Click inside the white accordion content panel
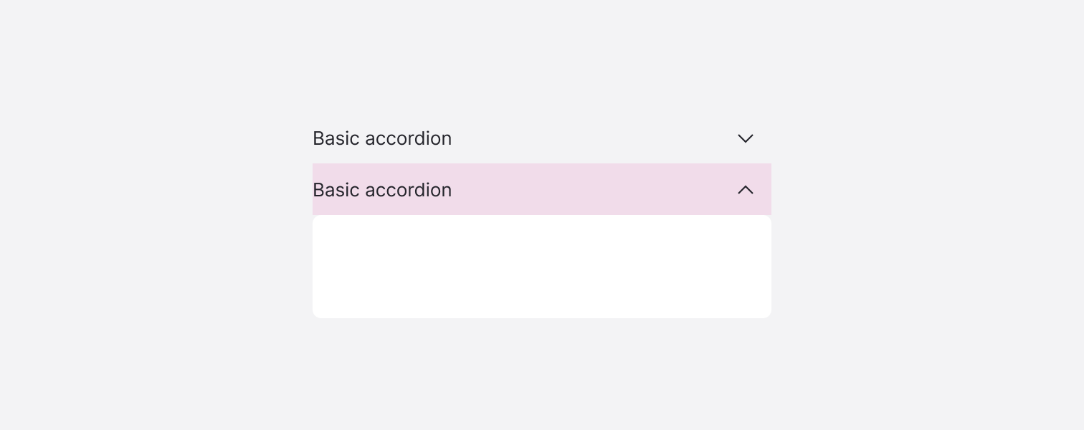1084x430 pixels. (541, 267)
